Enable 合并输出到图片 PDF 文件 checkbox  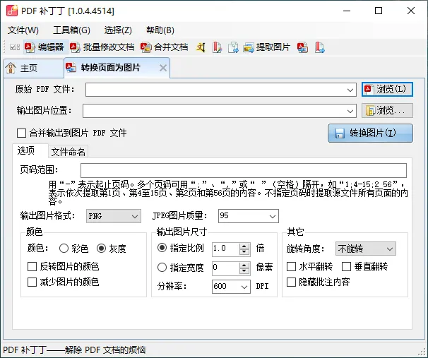(21, 133)
